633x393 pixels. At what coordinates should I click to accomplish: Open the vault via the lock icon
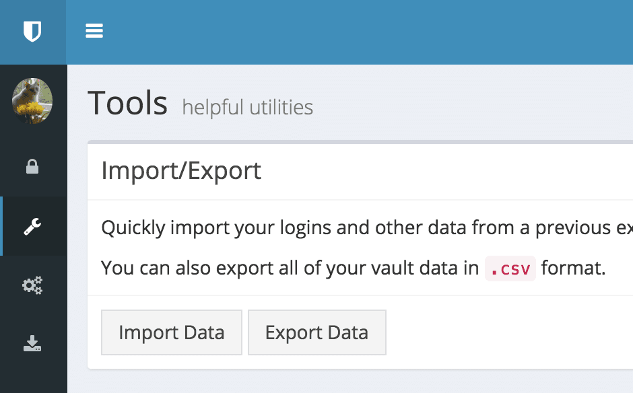click(32, 167)
